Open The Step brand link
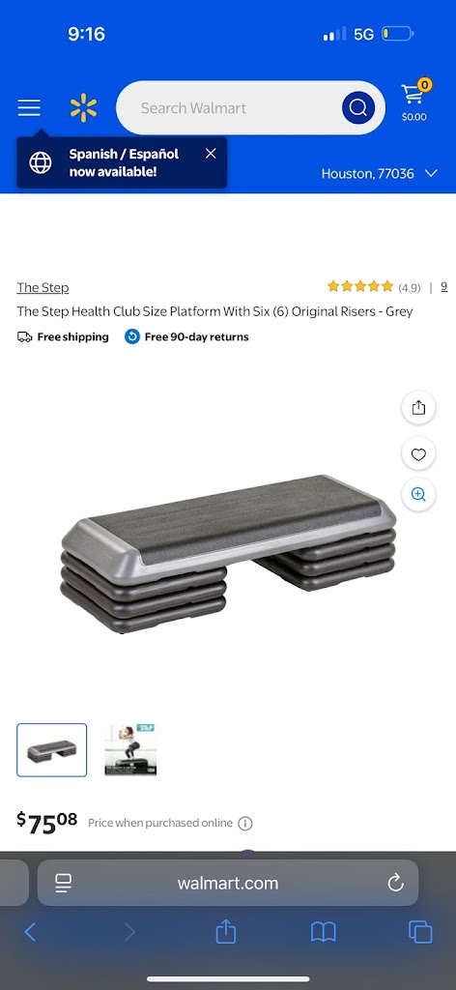The image size is (456, 990). click(x=43, y=288)
